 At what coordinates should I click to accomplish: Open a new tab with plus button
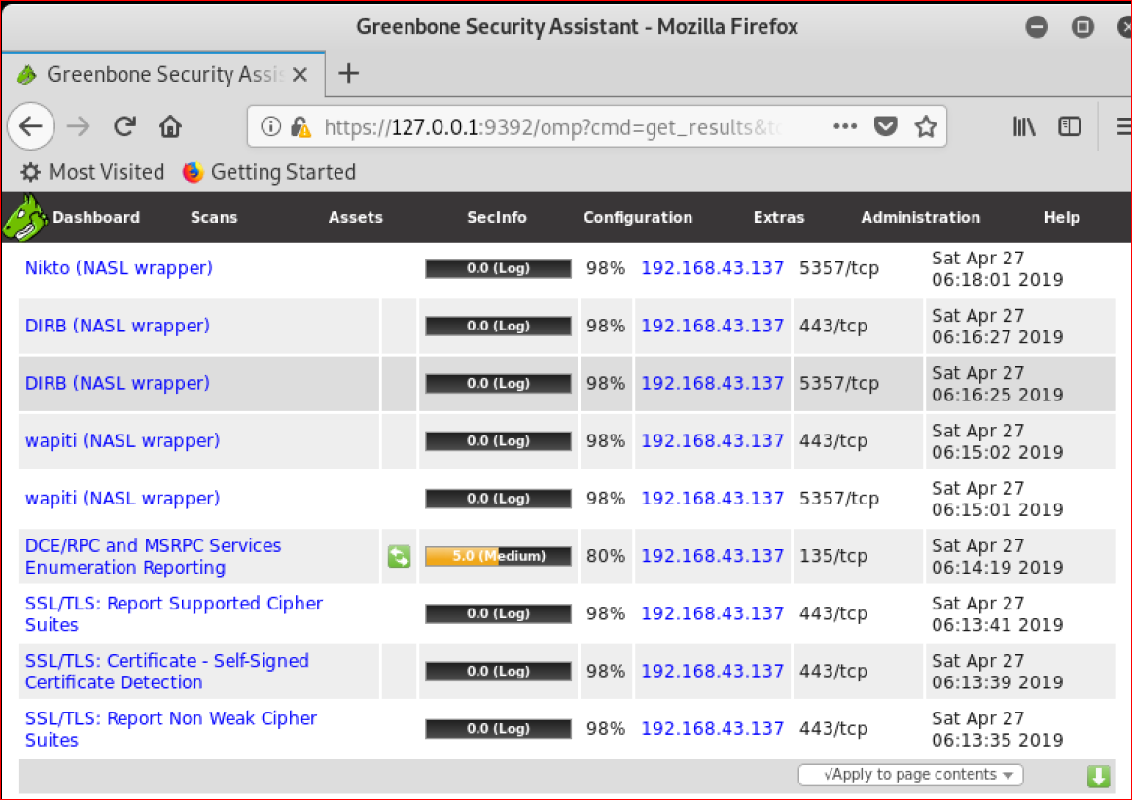tap(349, 73)
